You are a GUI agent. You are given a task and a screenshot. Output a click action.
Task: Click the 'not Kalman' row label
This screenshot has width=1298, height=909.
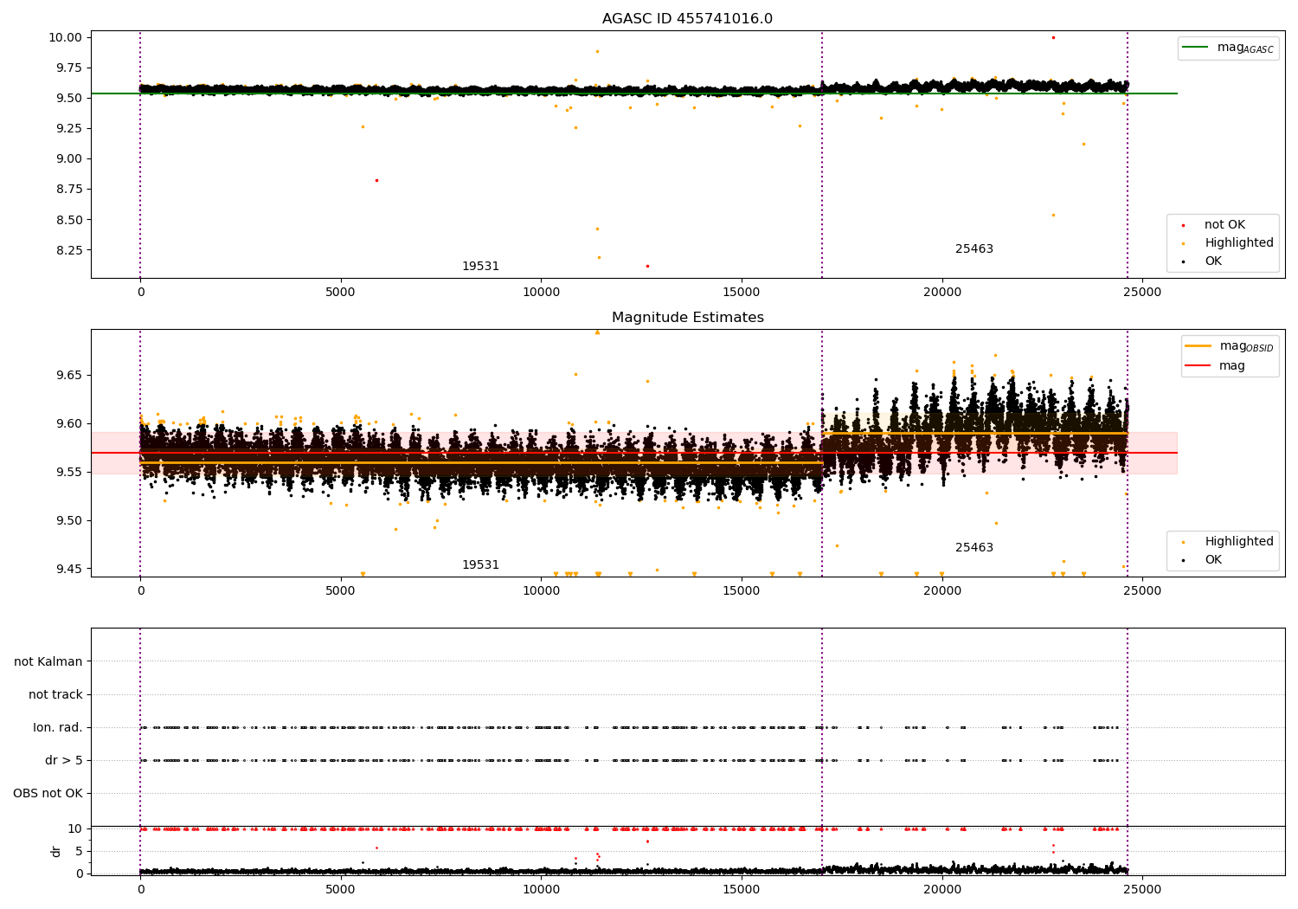click(x=48, y=661)
